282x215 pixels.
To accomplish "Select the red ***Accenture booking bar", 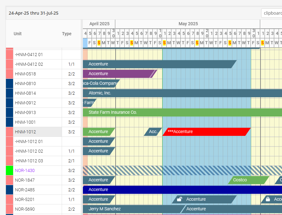I will [206, 132].
